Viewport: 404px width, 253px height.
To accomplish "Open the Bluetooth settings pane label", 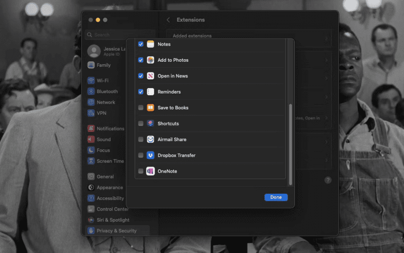I will (107, 92).
